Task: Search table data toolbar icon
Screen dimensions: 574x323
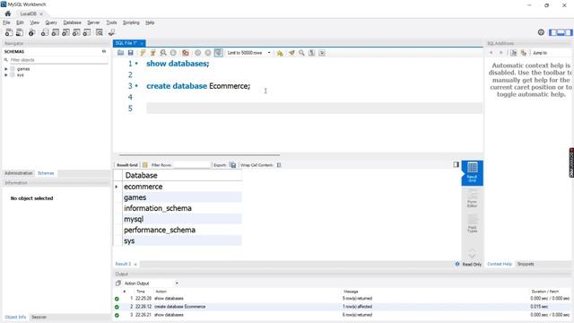Action: 100,32
